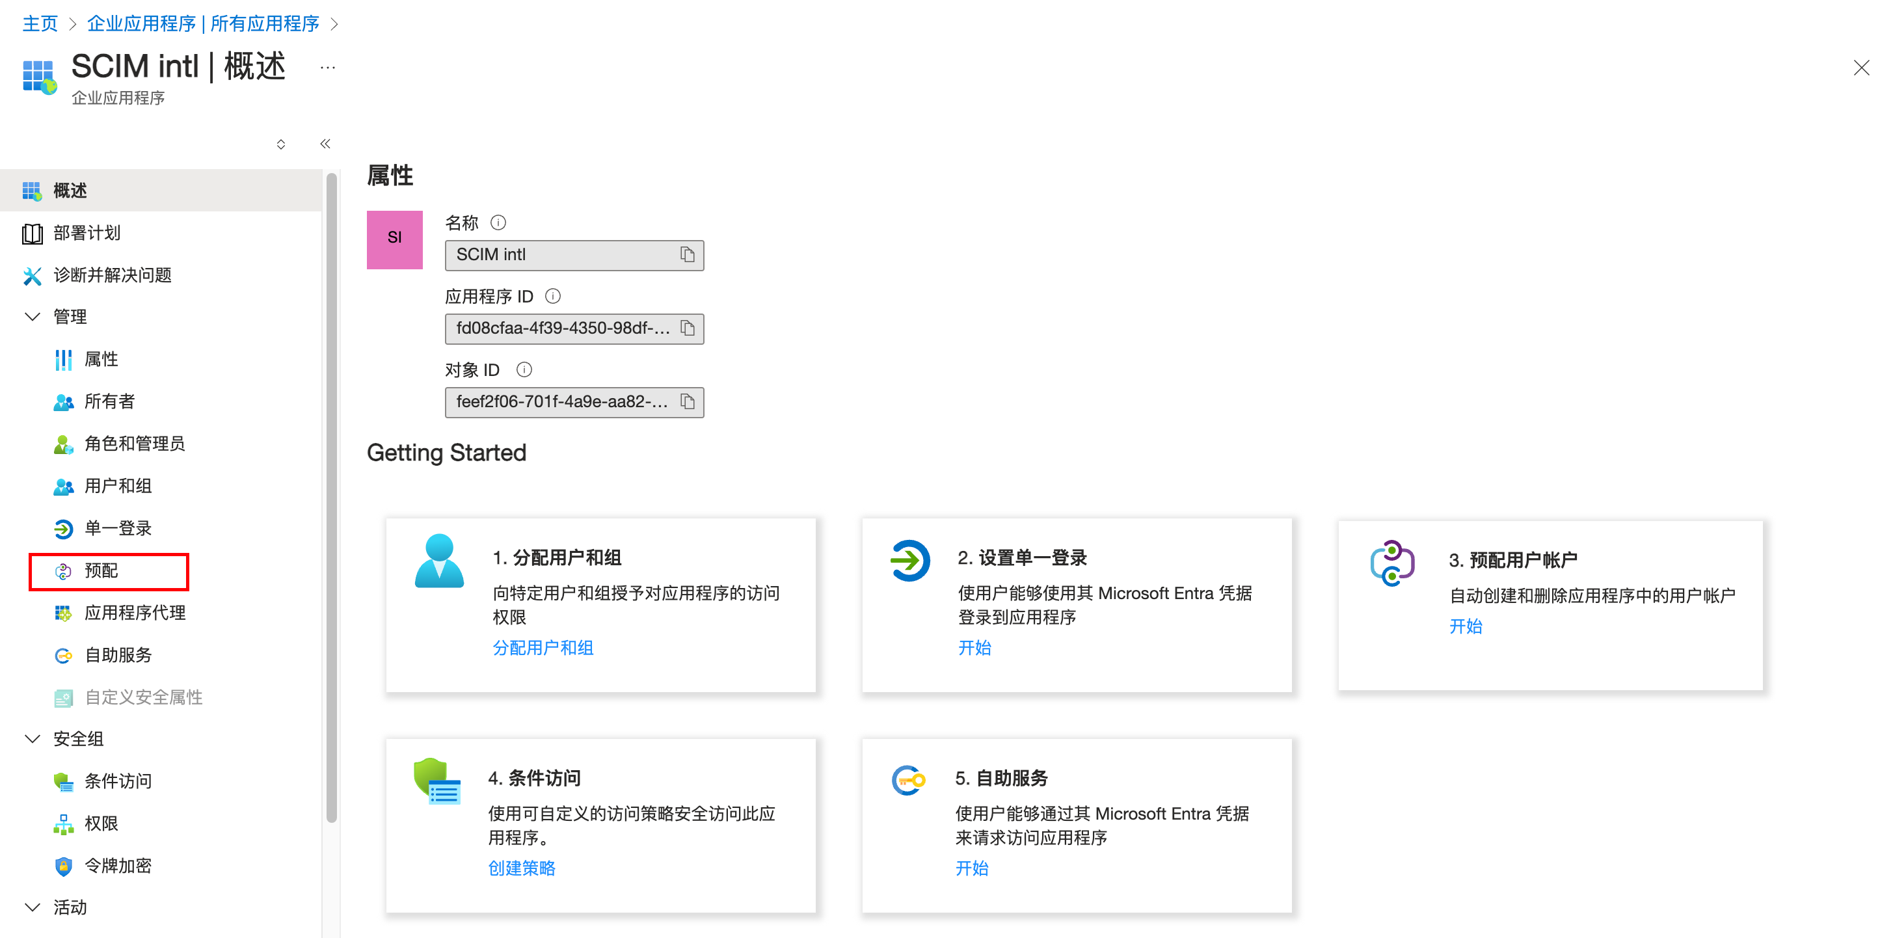This screenshot has width=1880, height=938.
Task: Select 用户和组 in the sidebar
Action: click(118, 486)
